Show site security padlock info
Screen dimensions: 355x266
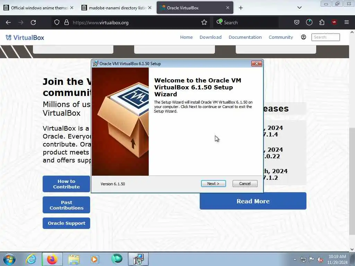(66, 23)
